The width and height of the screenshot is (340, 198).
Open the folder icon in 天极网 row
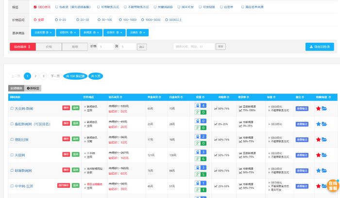tap(324, 155)
